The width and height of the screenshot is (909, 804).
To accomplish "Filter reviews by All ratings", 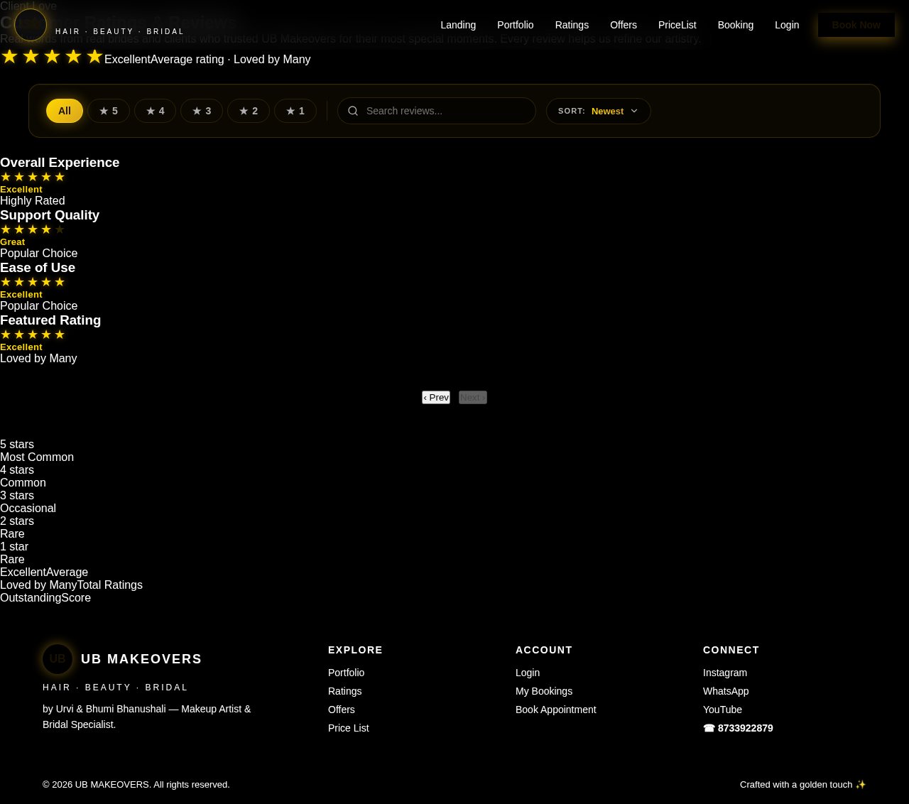I will pos(65,111).
